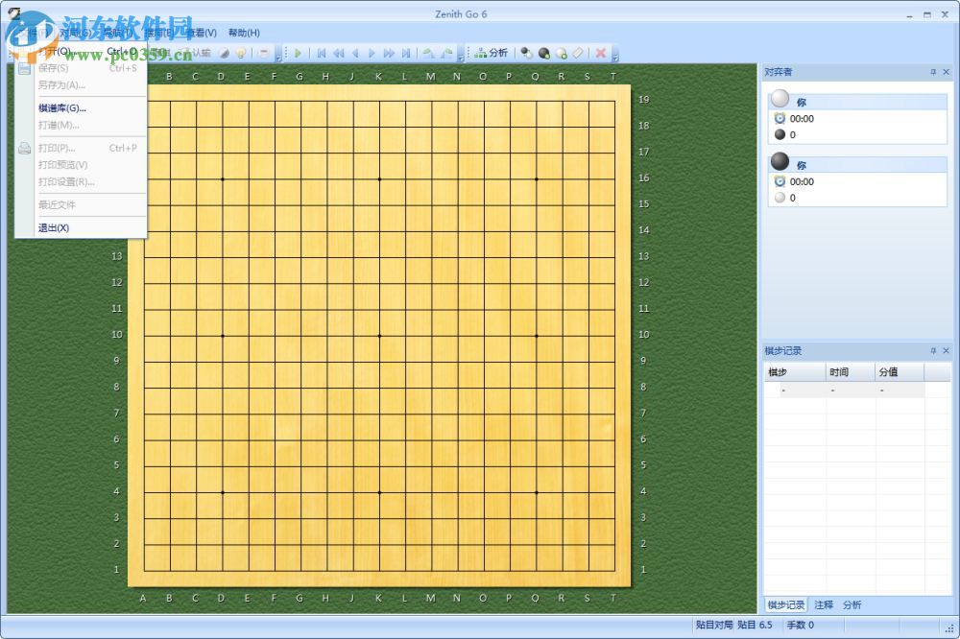Click 另存为 in the open file menu
The image size is (960, 639).
pos(60,84)
